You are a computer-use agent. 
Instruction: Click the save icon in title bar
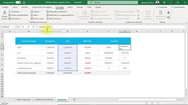click(24, 2)
